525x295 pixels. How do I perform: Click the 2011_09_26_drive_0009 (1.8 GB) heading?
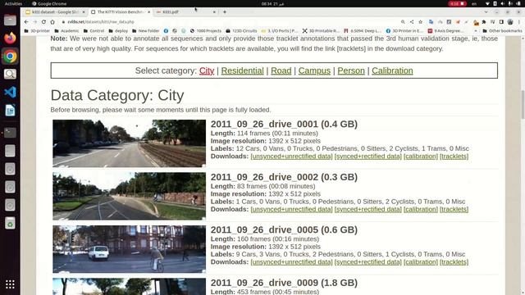pyautogui.click(x=284, y=283)
